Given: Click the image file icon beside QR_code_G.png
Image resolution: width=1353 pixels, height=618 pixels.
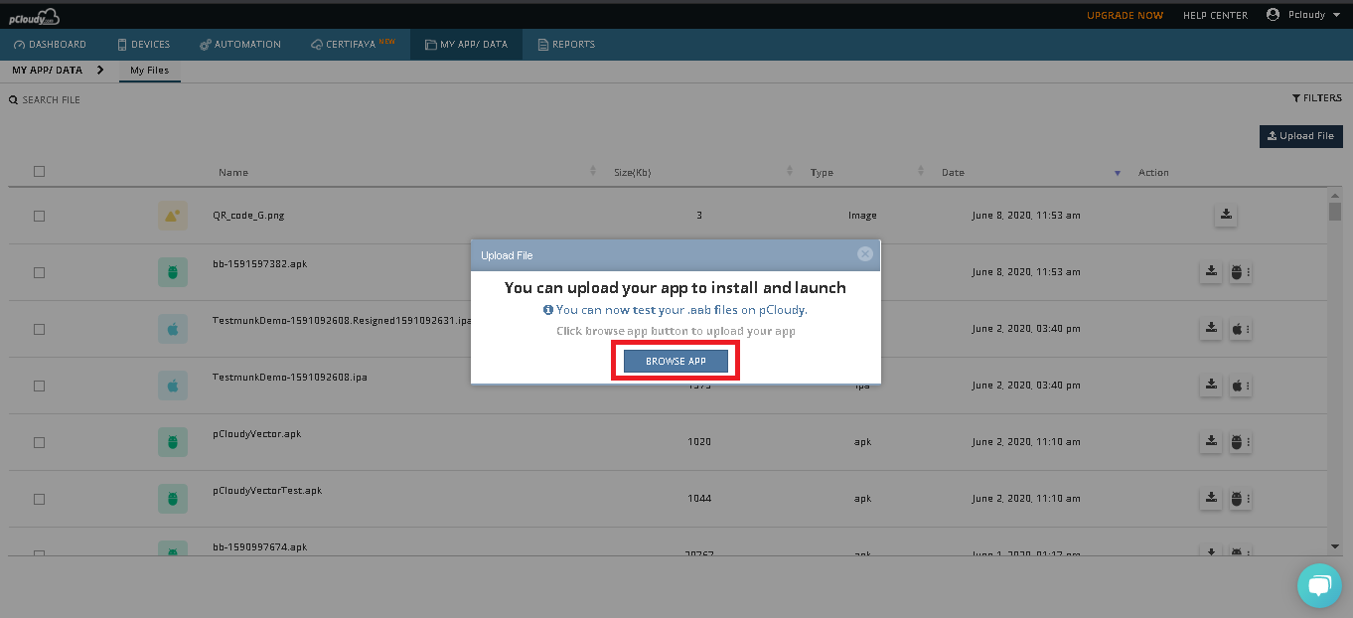Looking at the screenshot, I should [173, 216].
